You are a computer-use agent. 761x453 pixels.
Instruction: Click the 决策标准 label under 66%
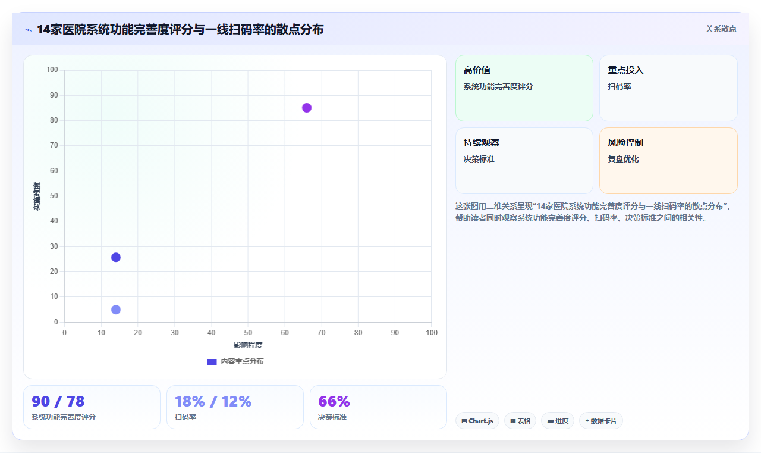click(x=332, y=417)
